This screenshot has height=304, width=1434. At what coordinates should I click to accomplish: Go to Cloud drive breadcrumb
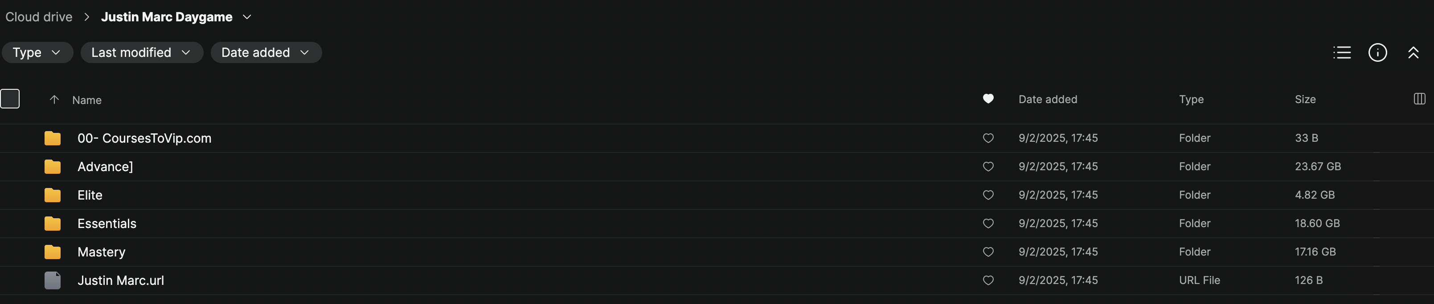point(39,17)
